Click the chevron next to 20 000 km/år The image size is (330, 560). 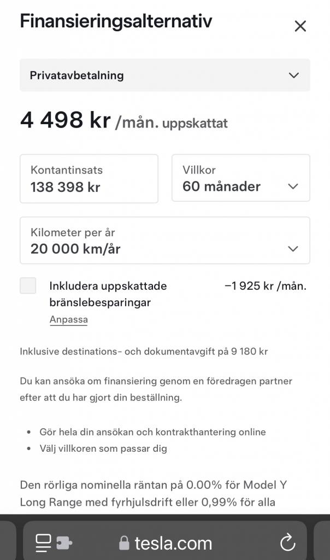[293, 249]
